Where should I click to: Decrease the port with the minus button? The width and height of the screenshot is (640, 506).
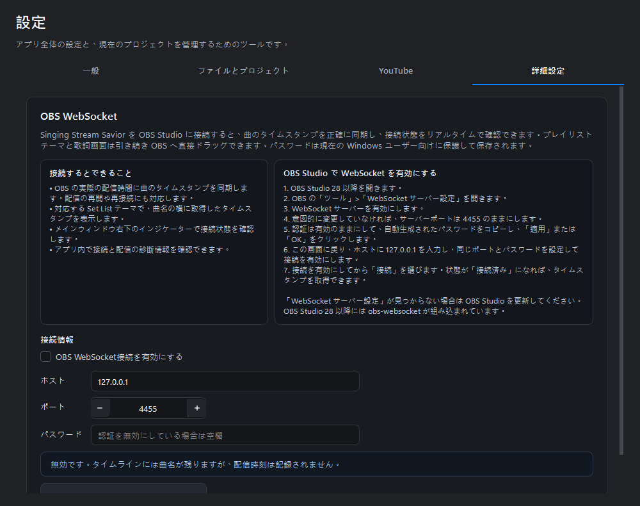pyautogui.click(x=100, y=408)
